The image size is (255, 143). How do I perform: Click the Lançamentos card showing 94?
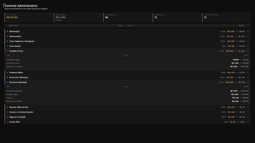coord(127,17)
